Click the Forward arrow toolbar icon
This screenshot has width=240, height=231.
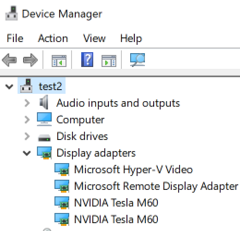pyautogui.click(x=30, y=60)
